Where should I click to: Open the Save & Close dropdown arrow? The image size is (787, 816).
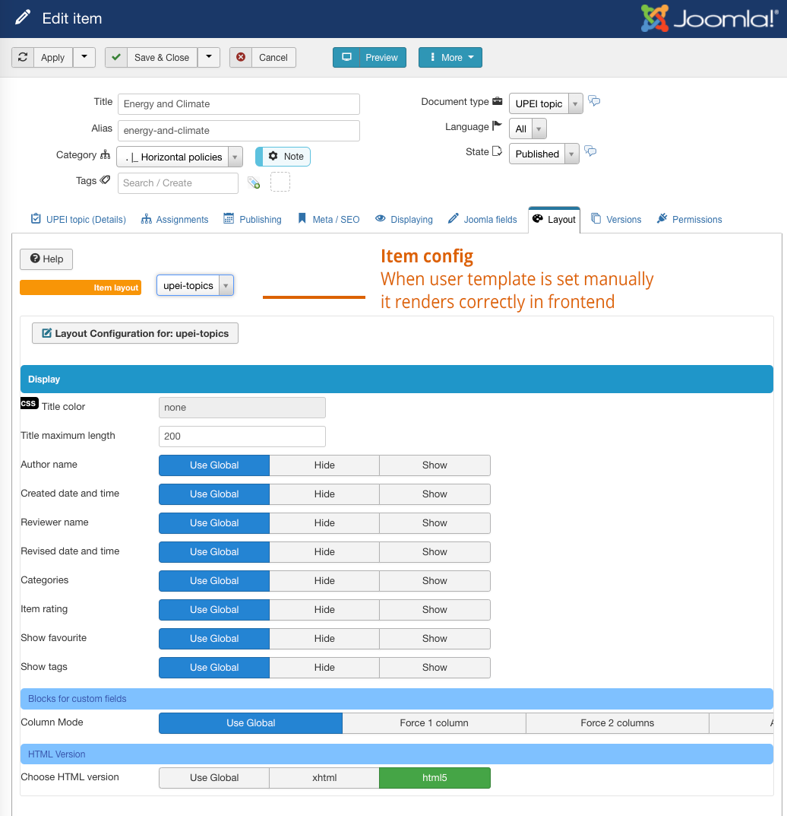(209, 57)
